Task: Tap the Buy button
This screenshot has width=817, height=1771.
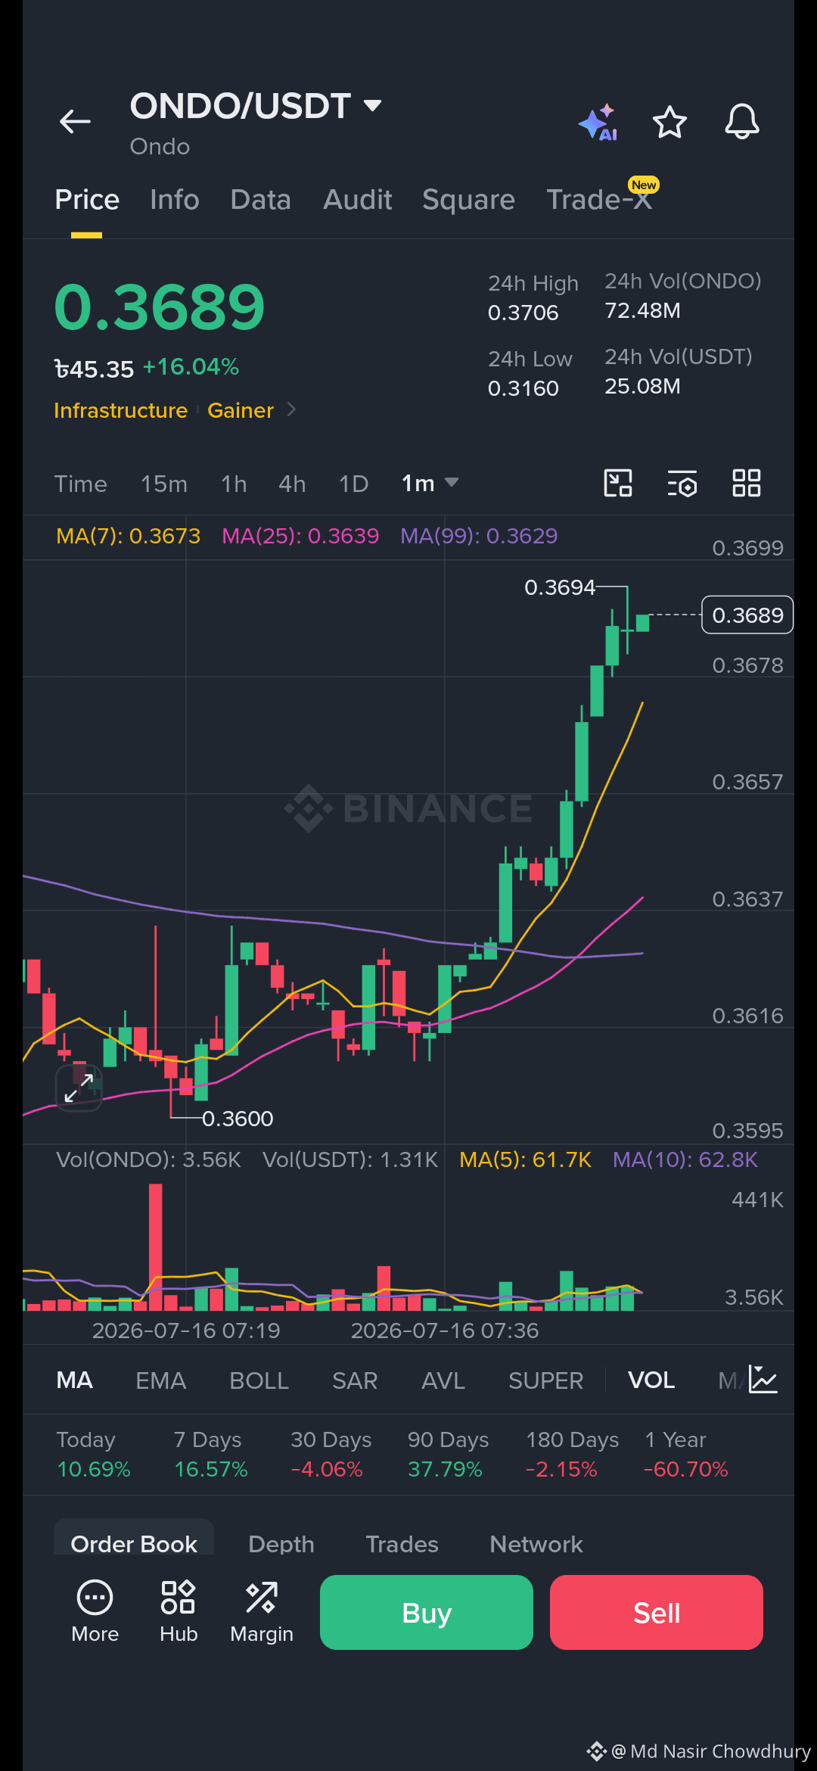Action: pyautogui.click(x=427, y=1612)
